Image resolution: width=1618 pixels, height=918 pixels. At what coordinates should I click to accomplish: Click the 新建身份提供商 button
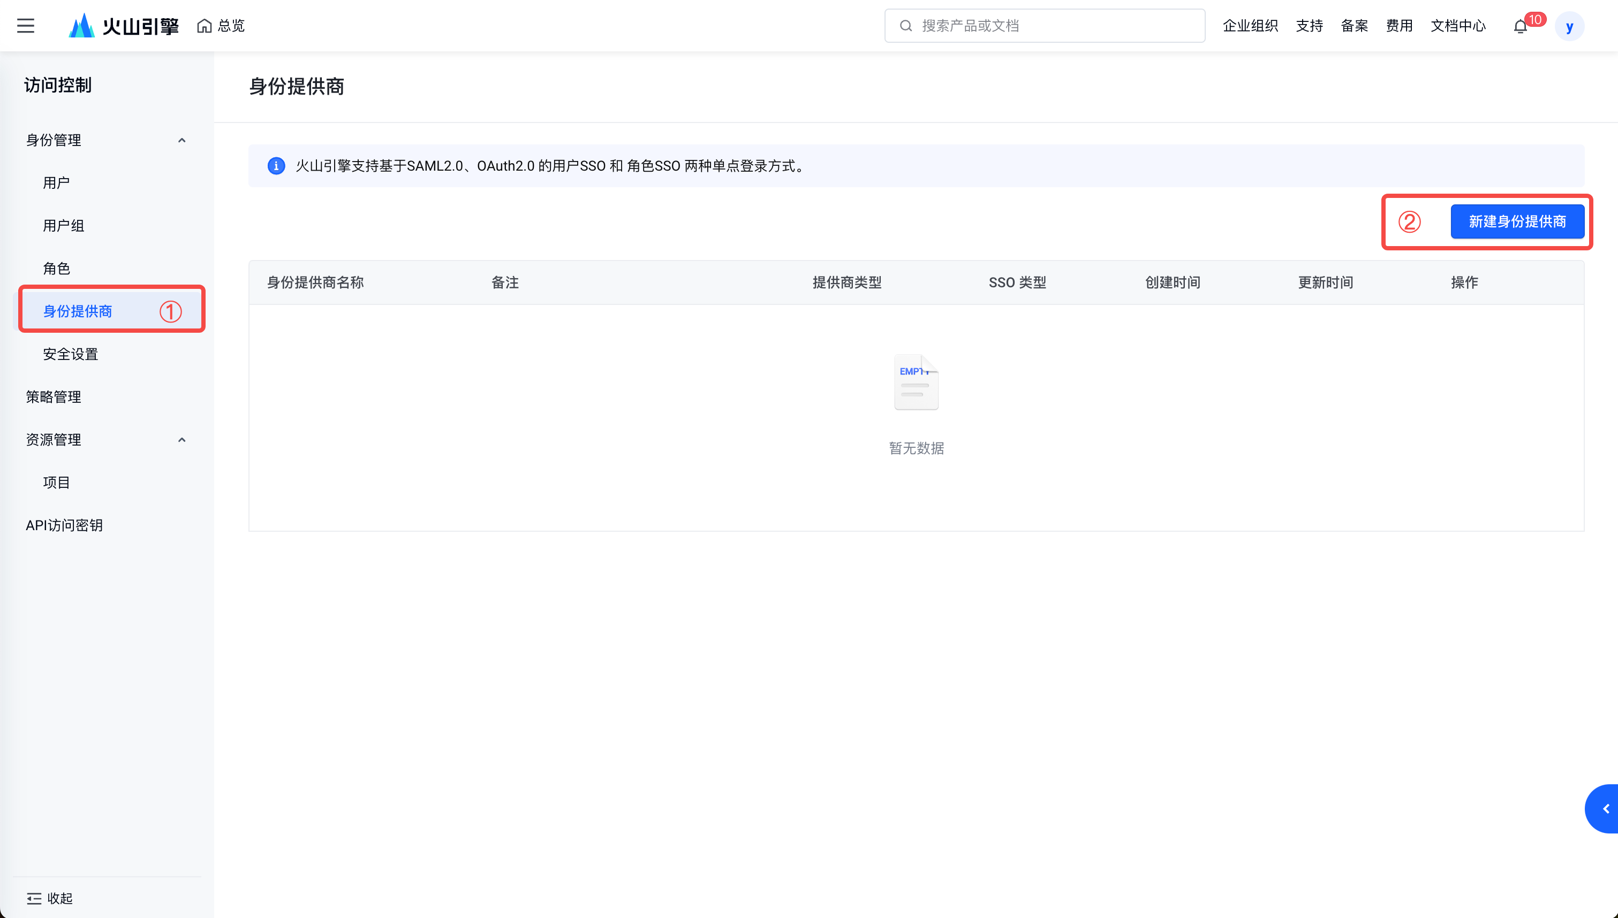(1517, 221)
